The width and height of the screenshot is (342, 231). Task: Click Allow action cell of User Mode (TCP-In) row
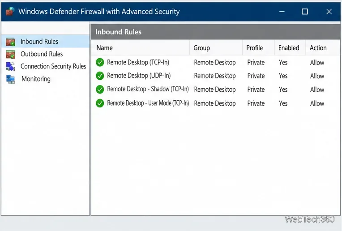[317, 103]
